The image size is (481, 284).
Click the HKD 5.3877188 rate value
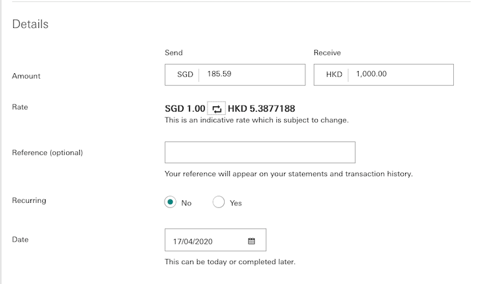pyautogui.click(x=262, y=108)
